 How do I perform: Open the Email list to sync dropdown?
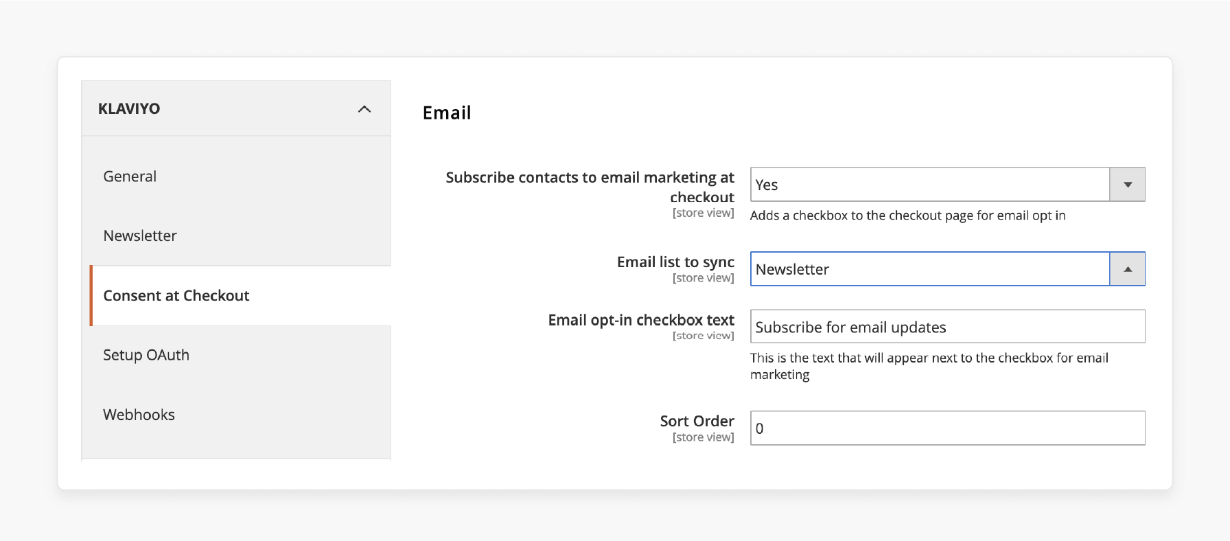(947, 268)
